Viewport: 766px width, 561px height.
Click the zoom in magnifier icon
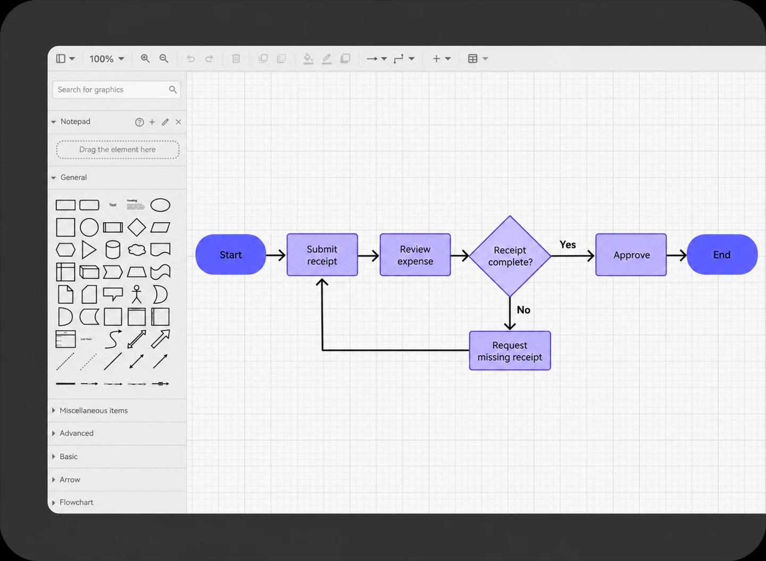145,58
